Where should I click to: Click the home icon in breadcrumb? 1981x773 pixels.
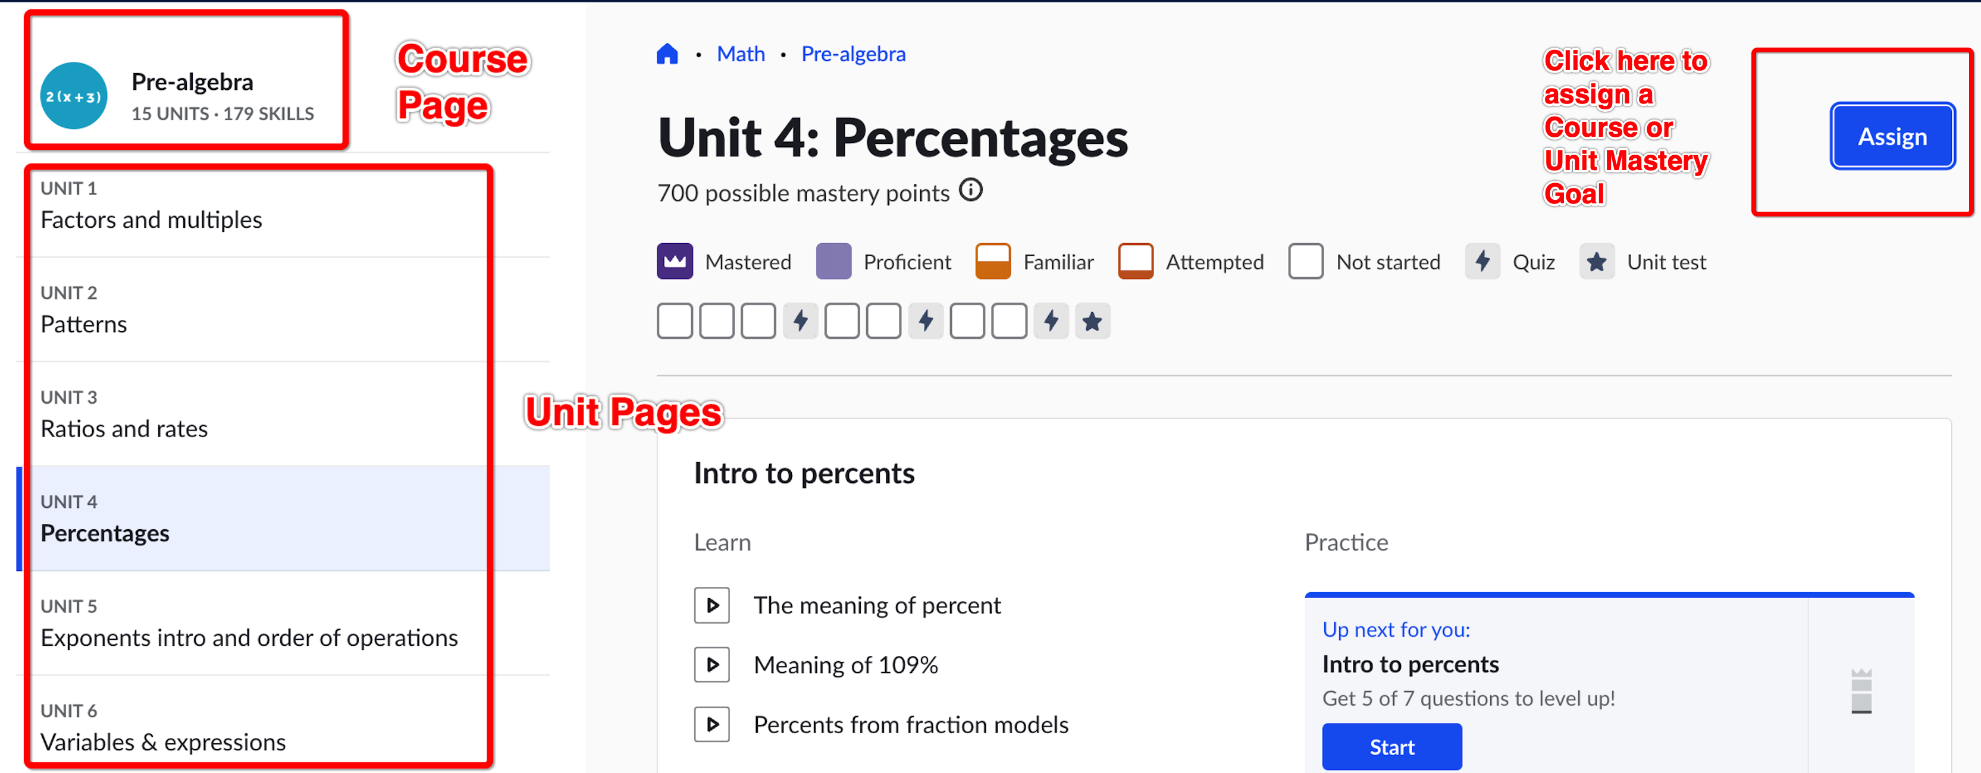pyautogui.click(x=667, y=54)
